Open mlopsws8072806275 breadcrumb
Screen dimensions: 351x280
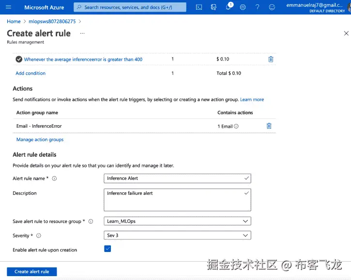tap(52, 21)
